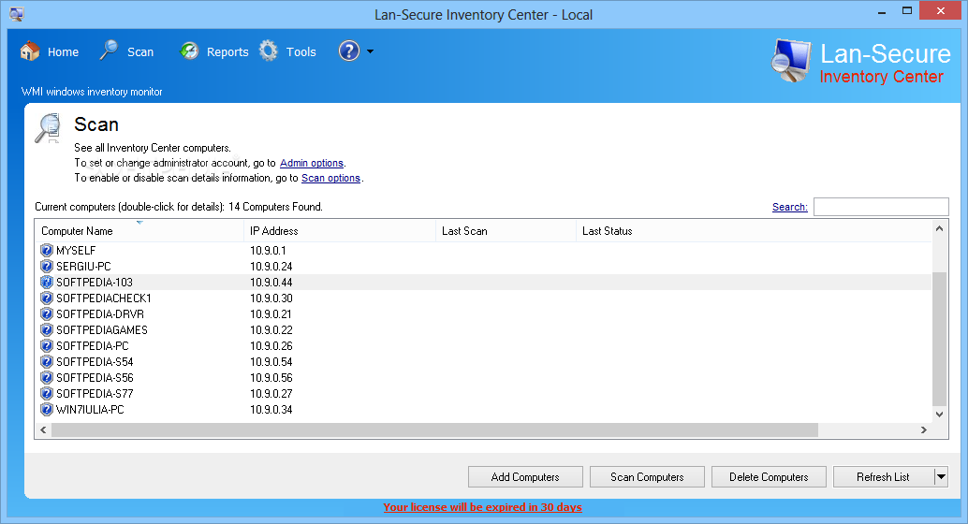Follow the Admin options link
The height and width of the screenshot is (524, 968).
tap(311, 163)
